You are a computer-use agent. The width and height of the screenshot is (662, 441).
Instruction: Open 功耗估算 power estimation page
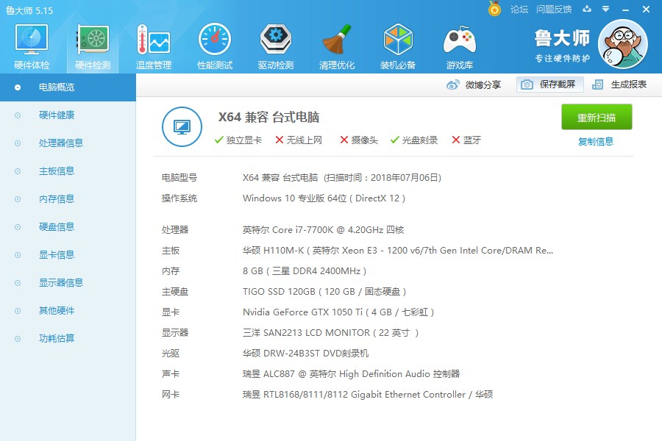[57, 339]
